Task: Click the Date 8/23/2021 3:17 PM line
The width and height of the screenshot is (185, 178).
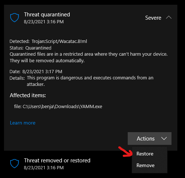Action: click(36, 72)
